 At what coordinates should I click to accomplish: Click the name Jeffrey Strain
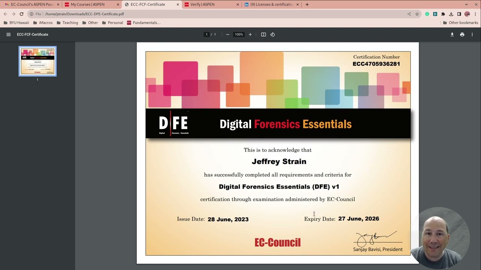pyautogui.click(x=279, y=162)
